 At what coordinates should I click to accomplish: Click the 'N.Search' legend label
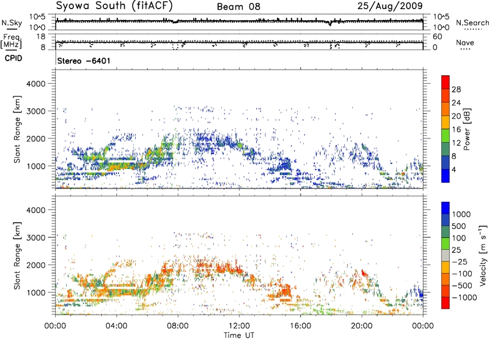coord(472,23)
